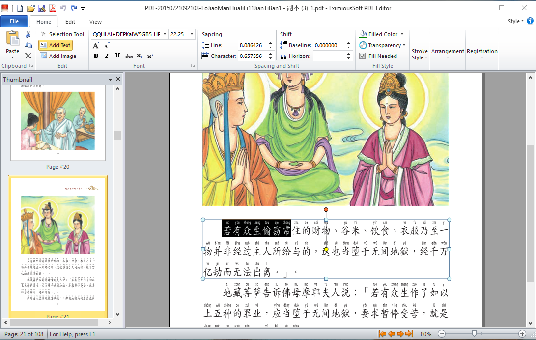Toggle the Fill Needed checkbox
Viewport: 536px width, 340px height.
(x=363, y=56)
